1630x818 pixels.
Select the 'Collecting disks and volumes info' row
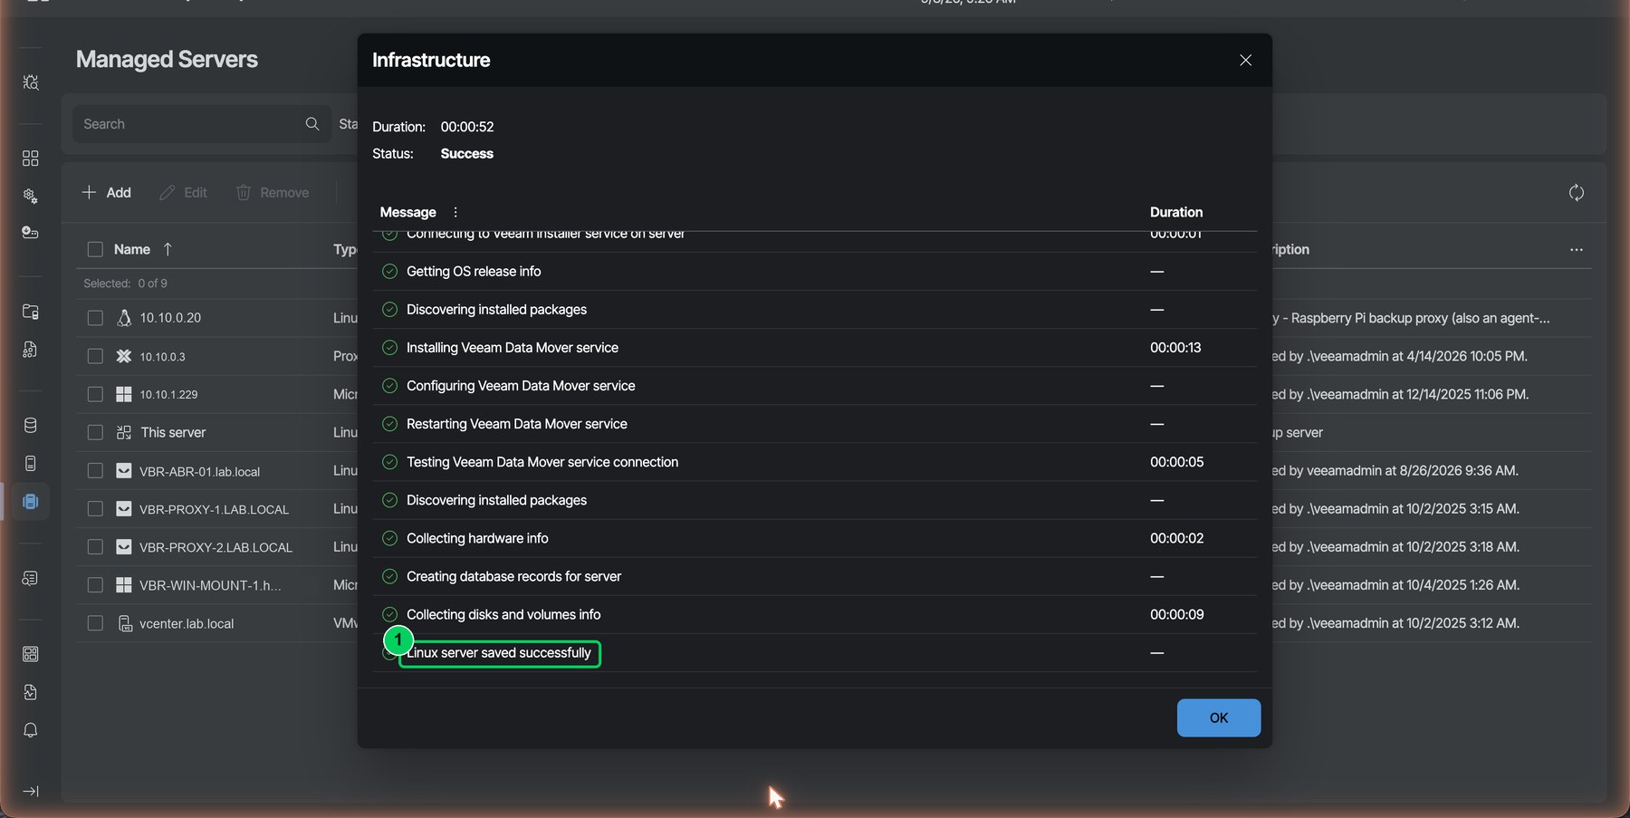click(814, 614)
